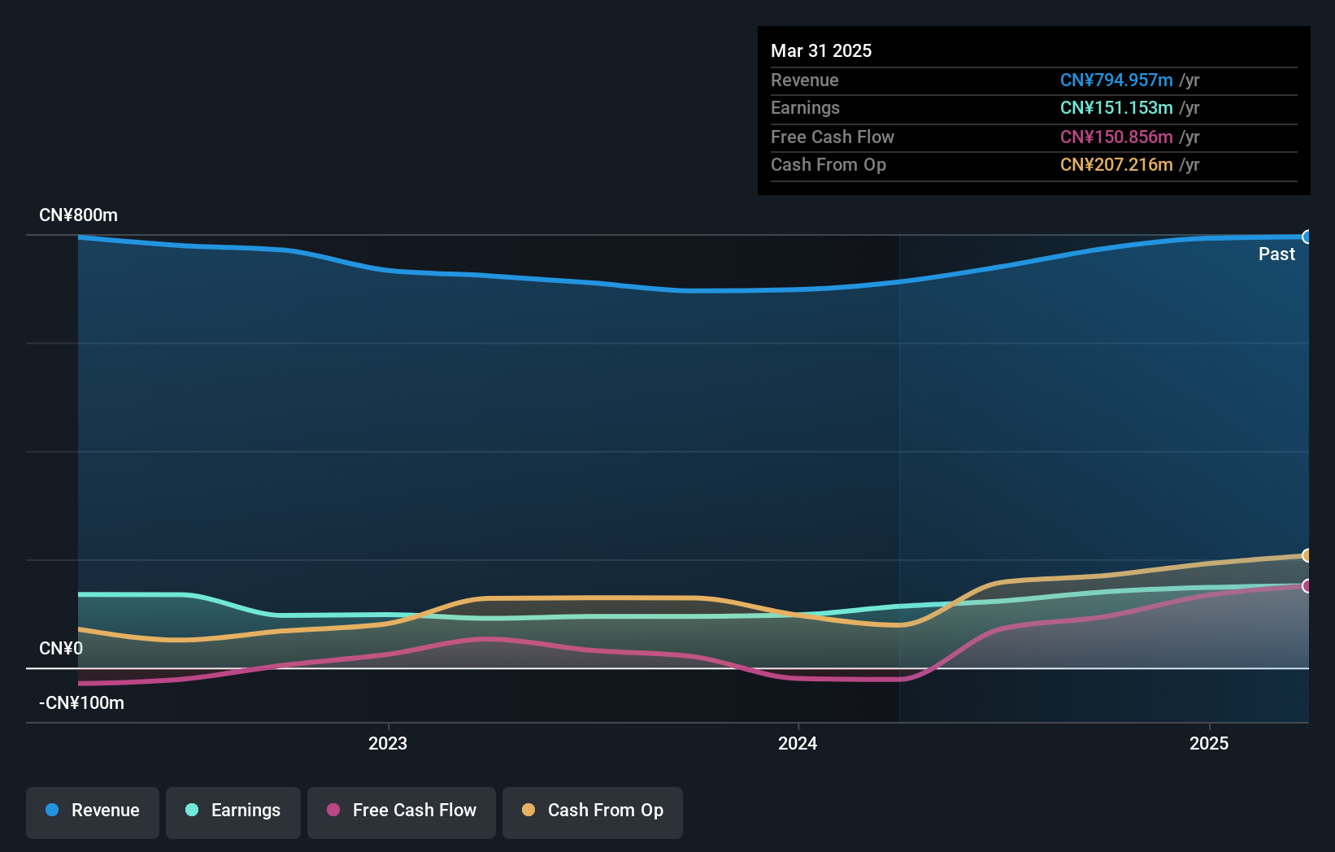Click the Cash From Op label in tooltip

click(x=828, y=165)
